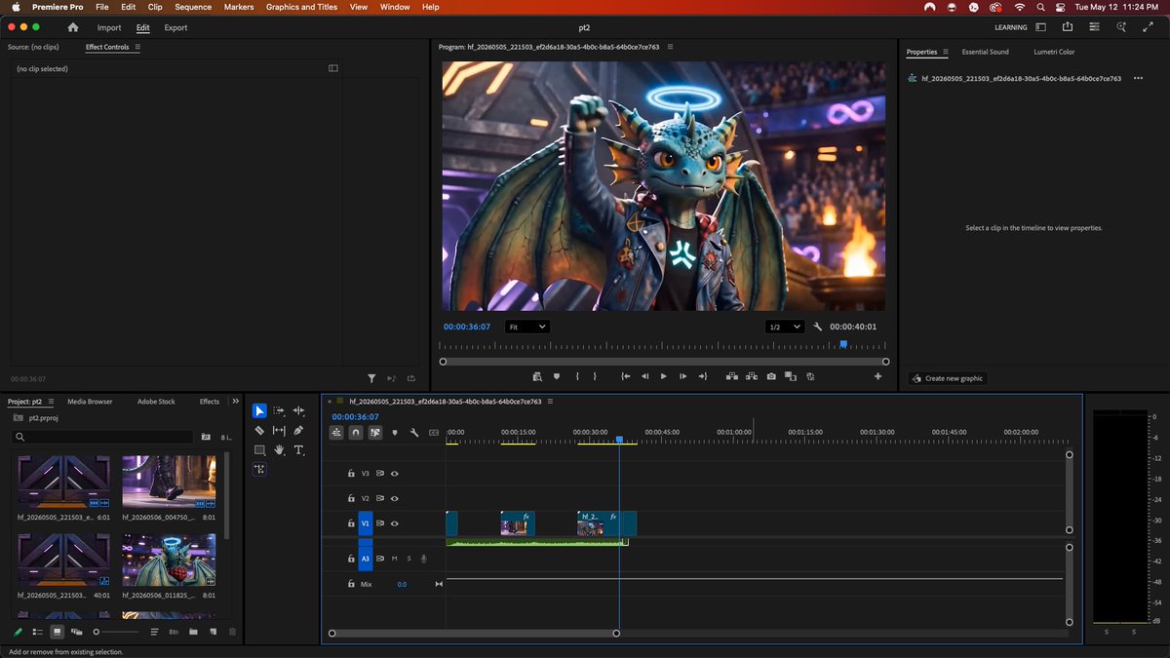Select the Hand tool

[279, 449]
